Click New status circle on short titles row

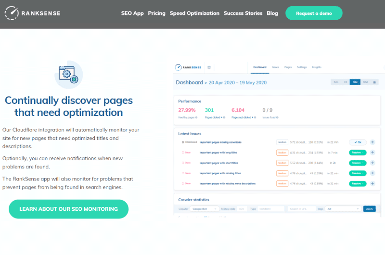(x=183, y=163)
